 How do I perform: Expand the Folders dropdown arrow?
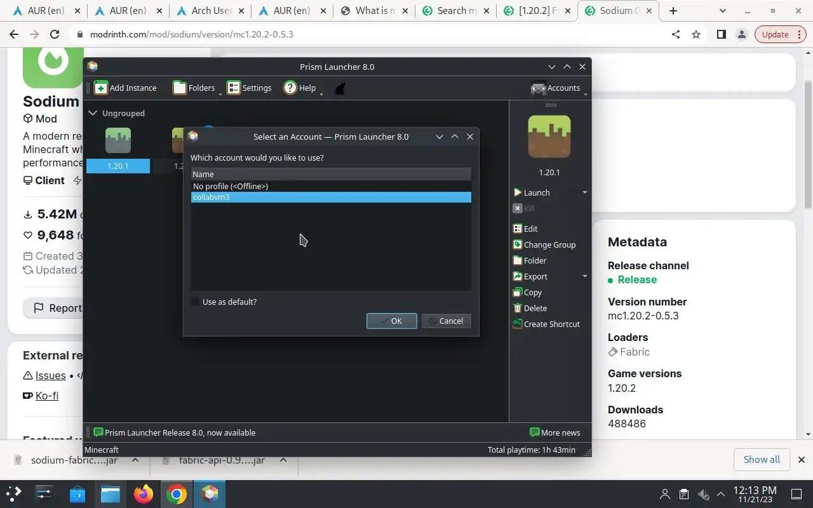[x=220, y=93]
